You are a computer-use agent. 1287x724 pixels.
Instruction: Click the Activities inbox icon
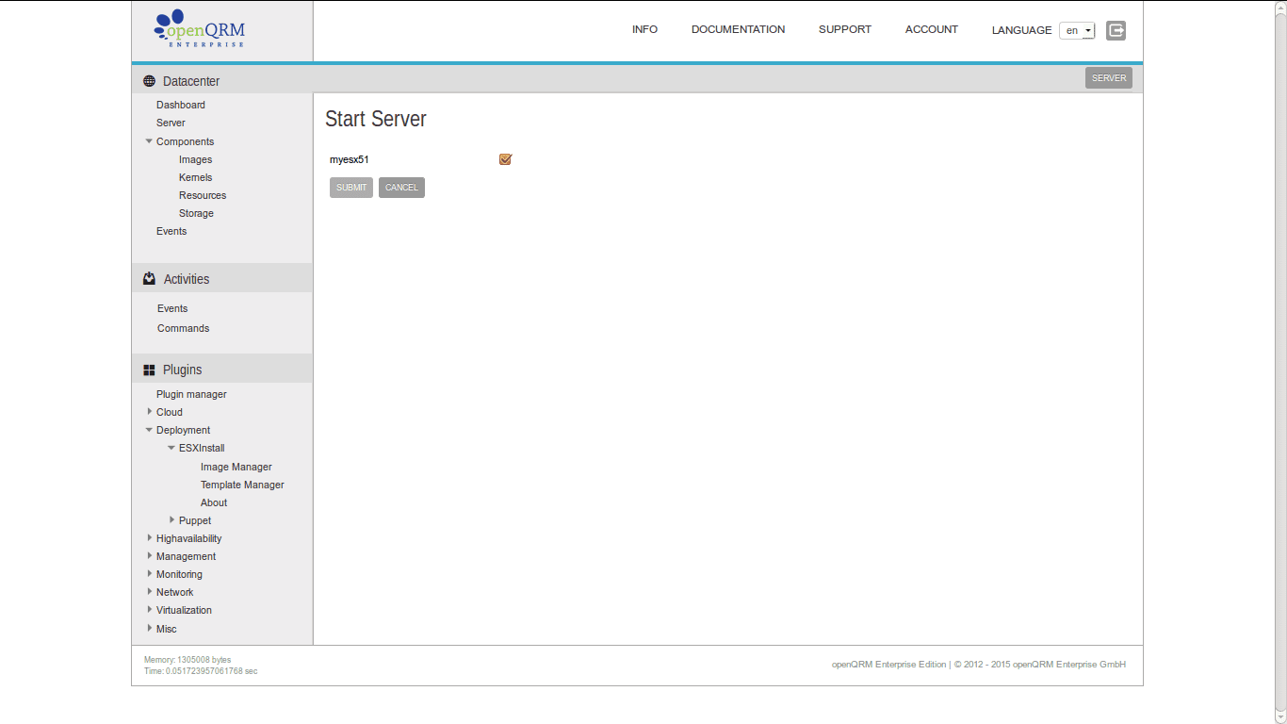[149, 279]
